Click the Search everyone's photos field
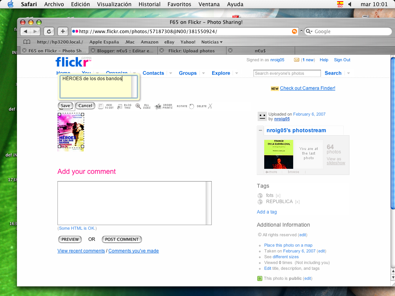 point(287,73)
